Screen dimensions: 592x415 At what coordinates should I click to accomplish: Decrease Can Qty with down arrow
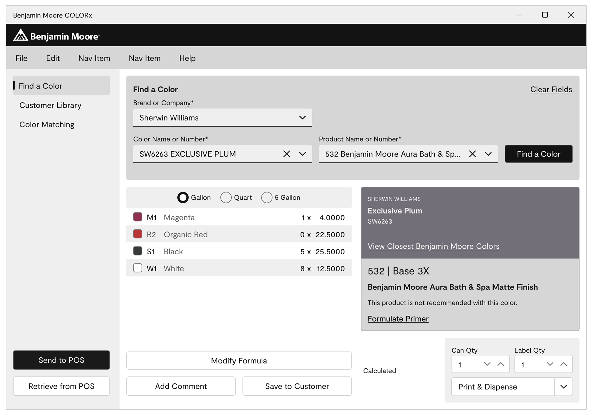(487, 364)
